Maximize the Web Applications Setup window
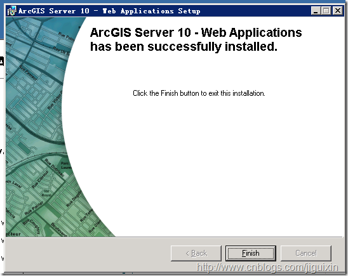 (x=326, y=11)
